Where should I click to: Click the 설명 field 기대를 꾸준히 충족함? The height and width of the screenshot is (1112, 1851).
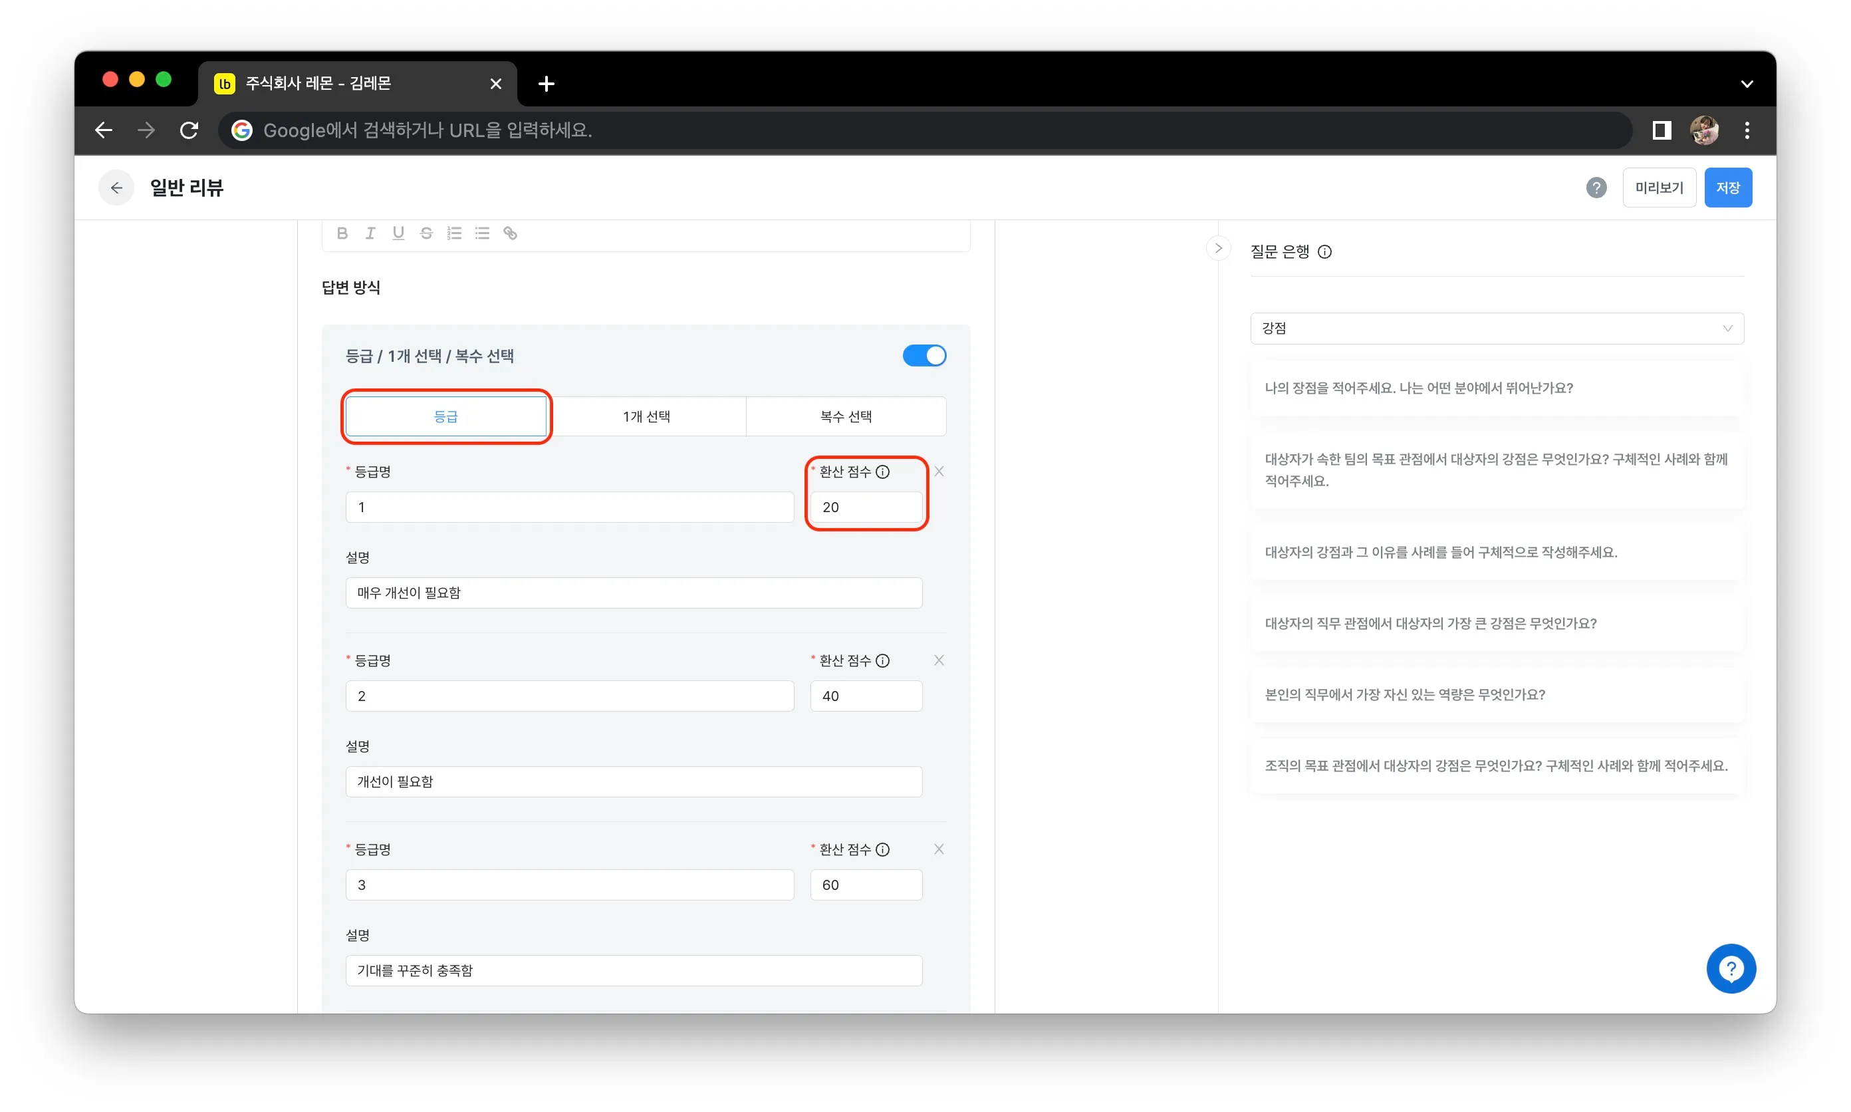point(634,970)
